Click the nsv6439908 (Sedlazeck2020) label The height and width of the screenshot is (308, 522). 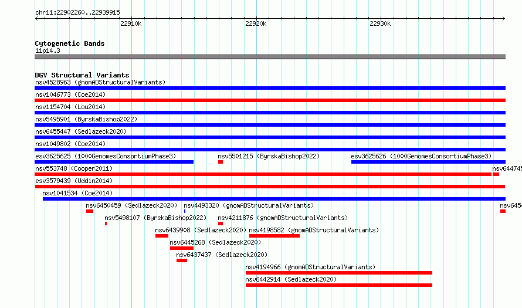(x=201, y=230)
